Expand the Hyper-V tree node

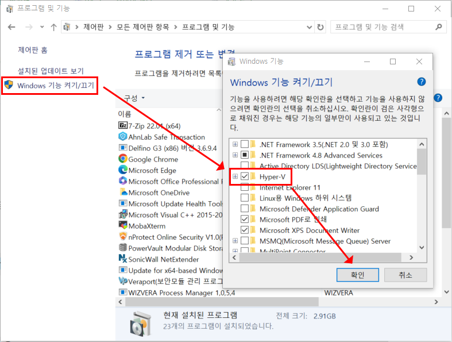pos(235,176)
